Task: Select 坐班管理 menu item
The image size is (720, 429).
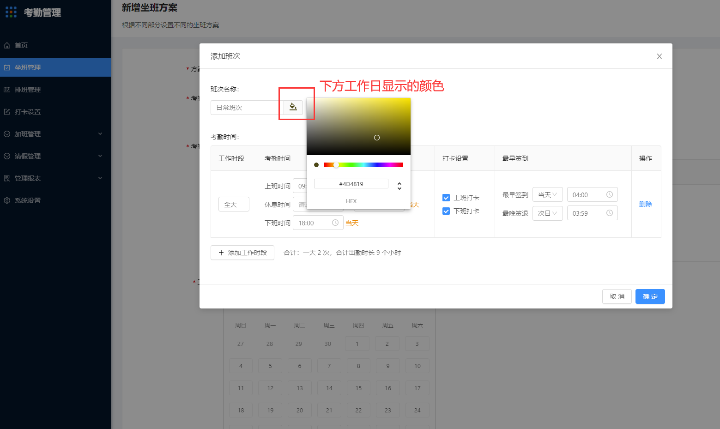Action: tap(55, 67)
